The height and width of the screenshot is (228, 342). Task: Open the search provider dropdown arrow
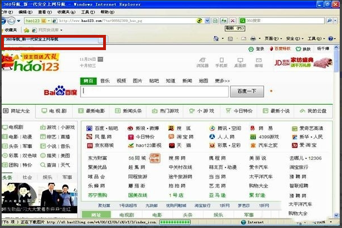(x=335, y=21)
